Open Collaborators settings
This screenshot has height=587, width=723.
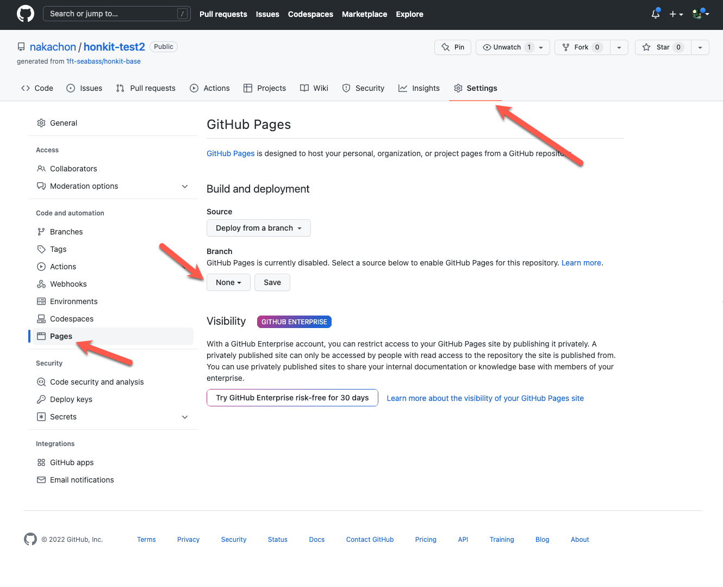pyautogui.click(x=113, y=169)
